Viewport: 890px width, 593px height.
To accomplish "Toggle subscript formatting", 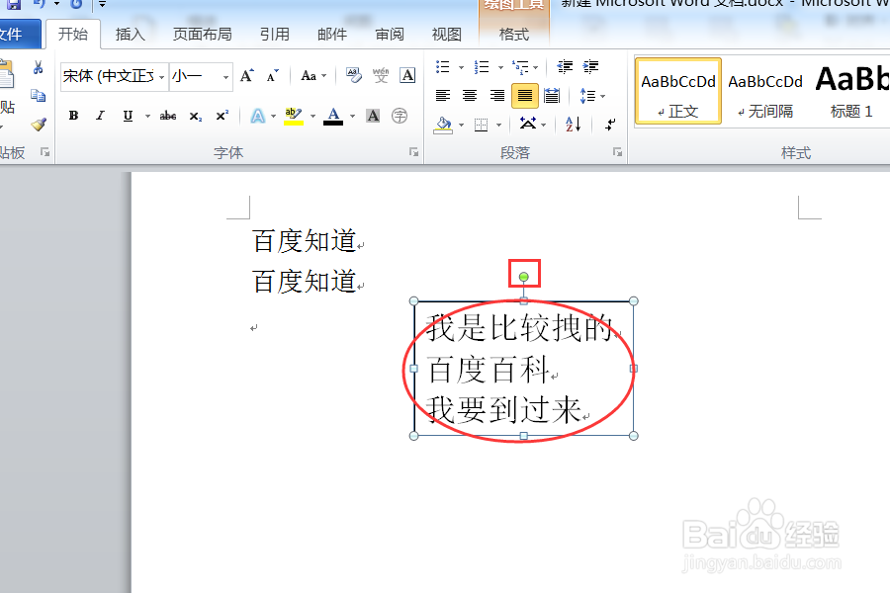I will coord(195,116).
